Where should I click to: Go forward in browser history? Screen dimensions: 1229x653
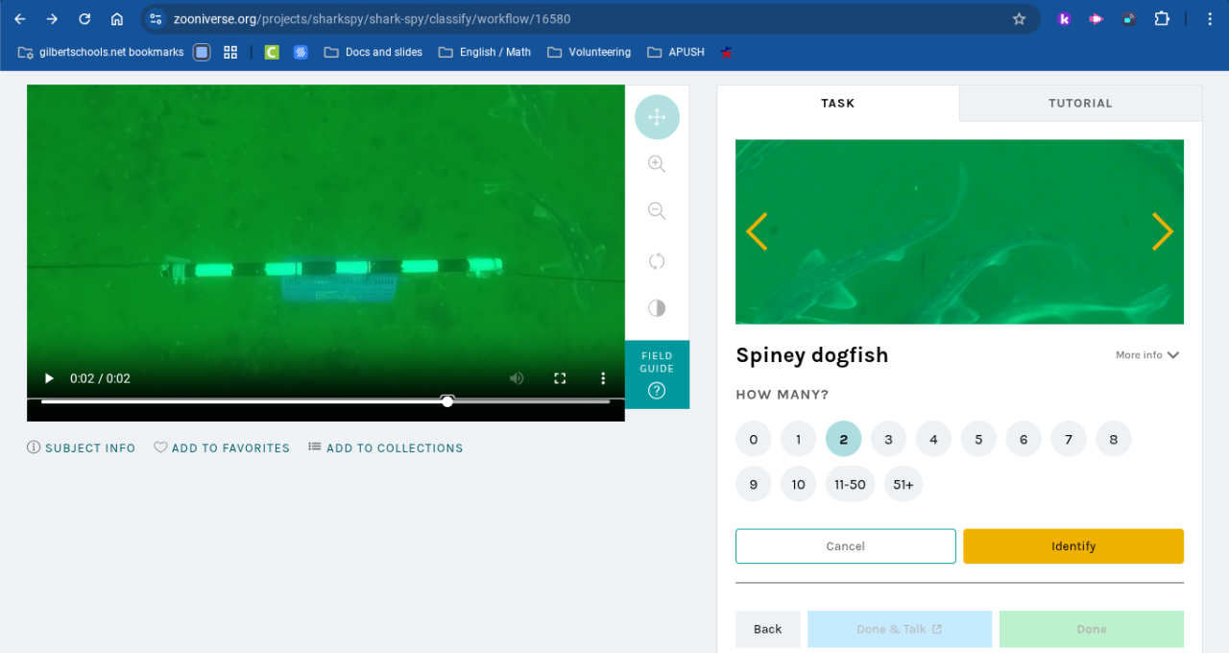[x=52, y=19]
